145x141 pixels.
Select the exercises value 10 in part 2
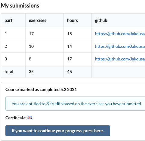click(x=31, y=46)
